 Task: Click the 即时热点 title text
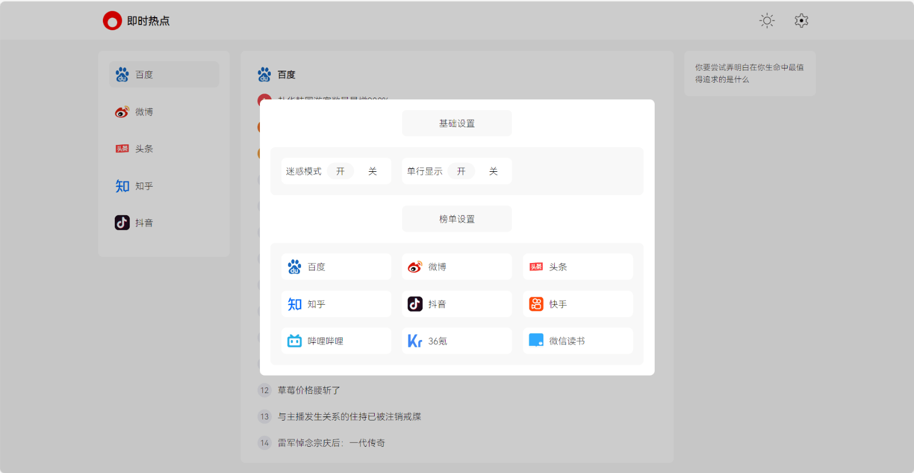click(x=149, y=21)
